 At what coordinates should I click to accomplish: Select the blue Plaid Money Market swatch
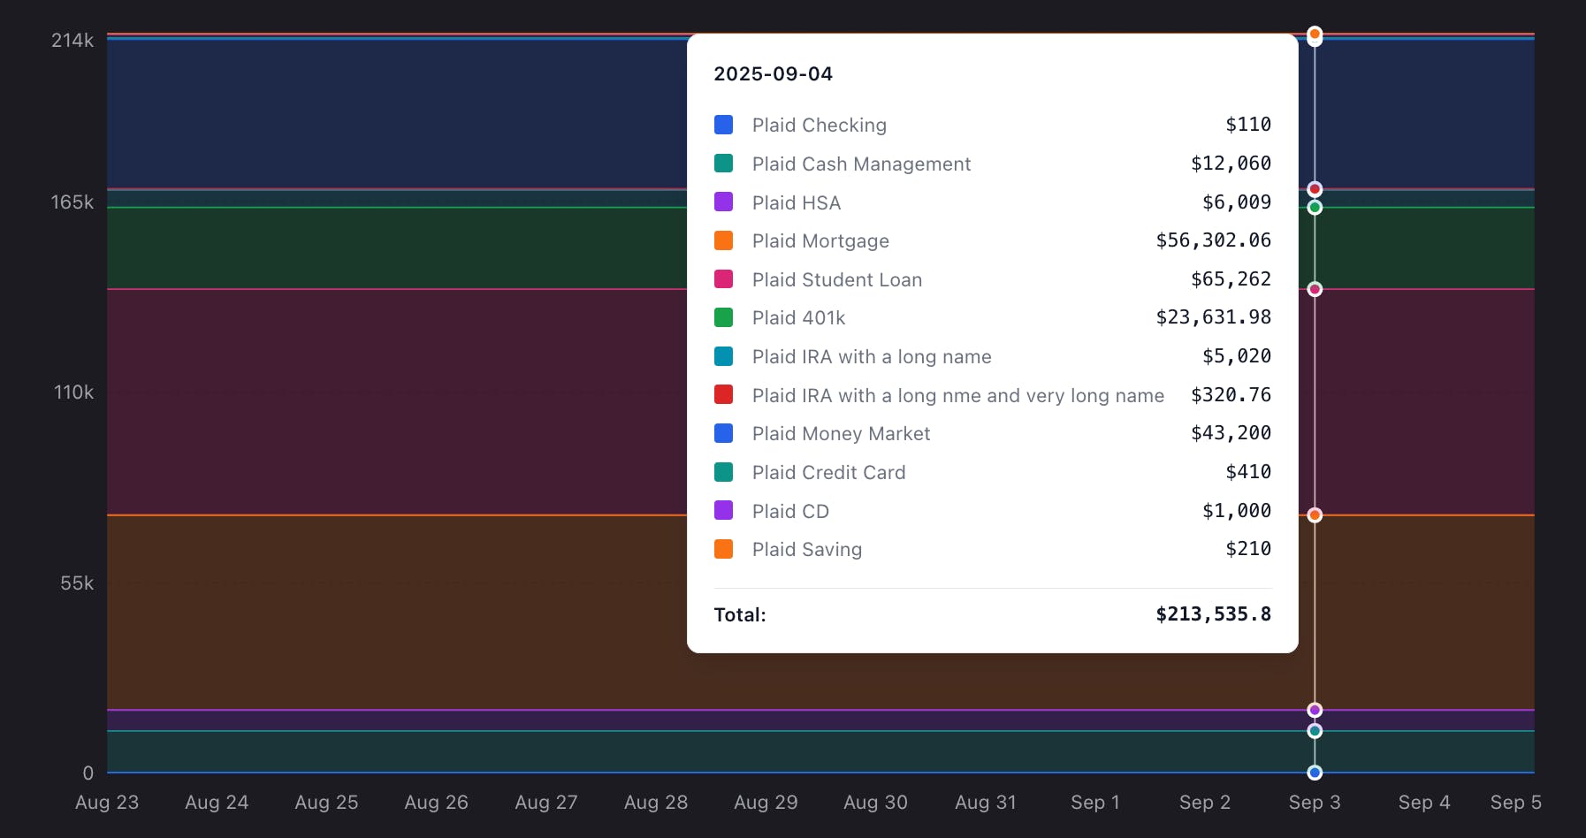point(723,433)
